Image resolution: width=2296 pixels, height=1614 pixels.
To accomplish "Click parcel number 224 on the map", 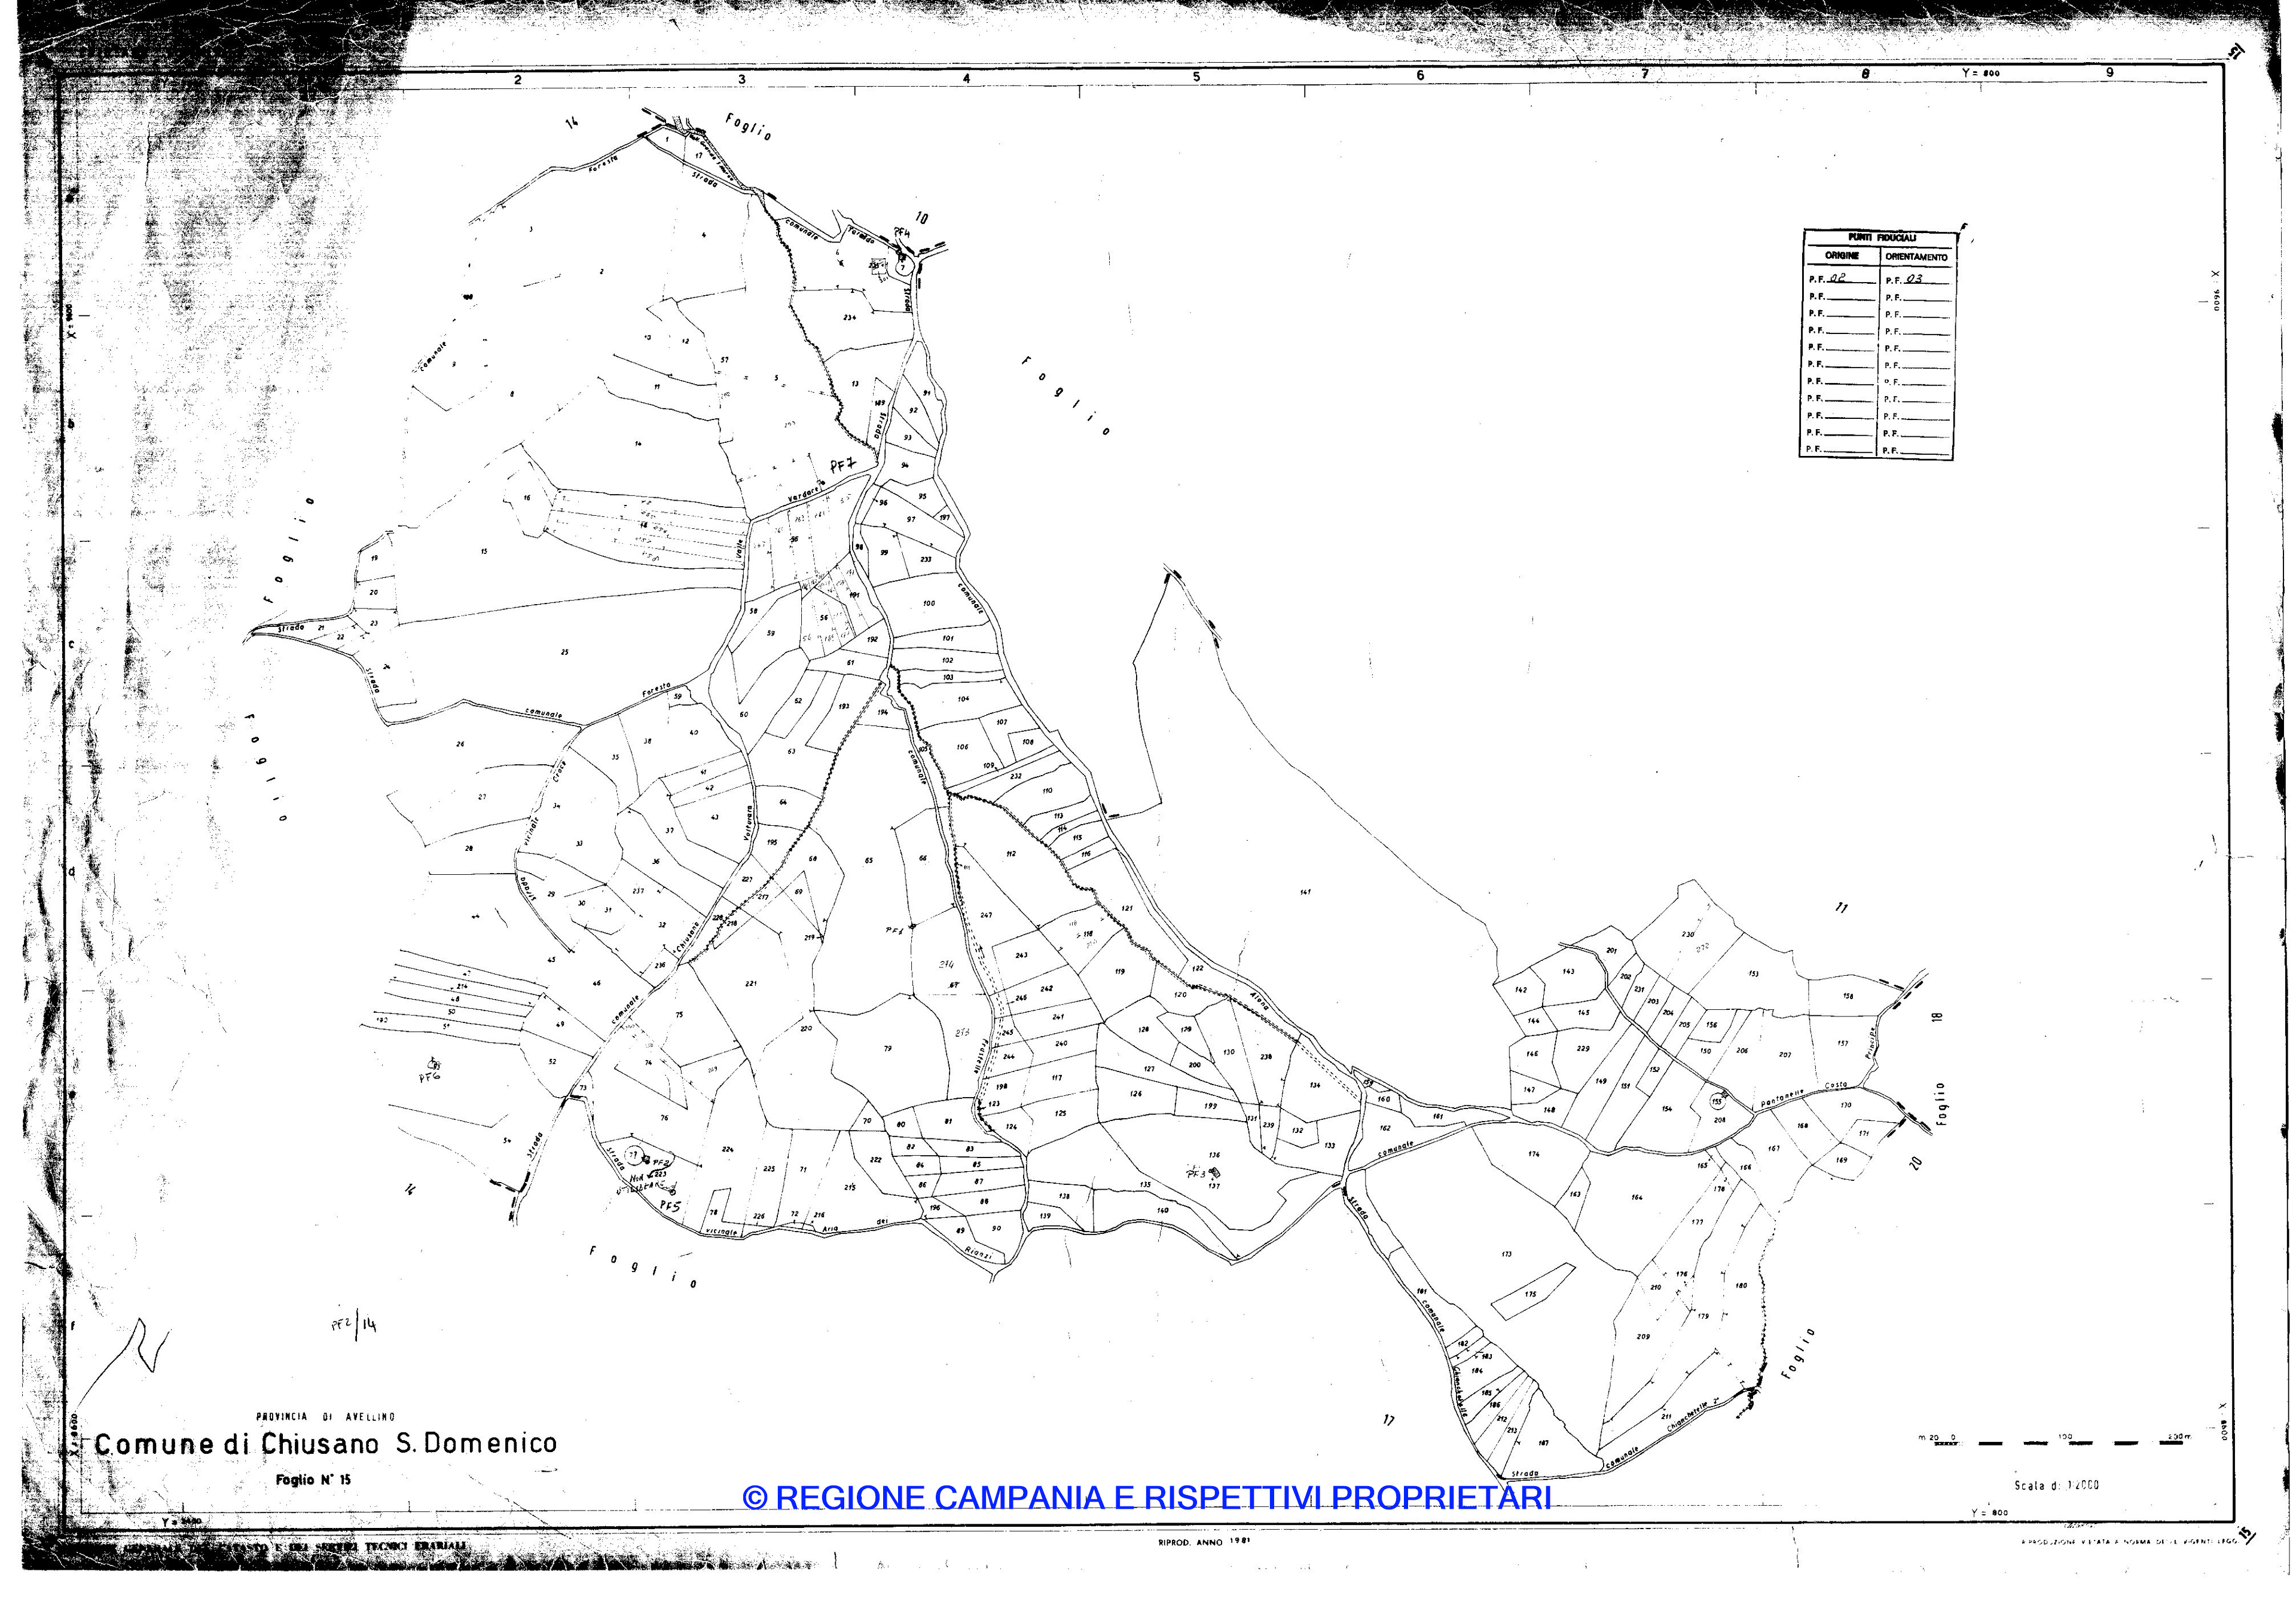I will [727, 1149].
